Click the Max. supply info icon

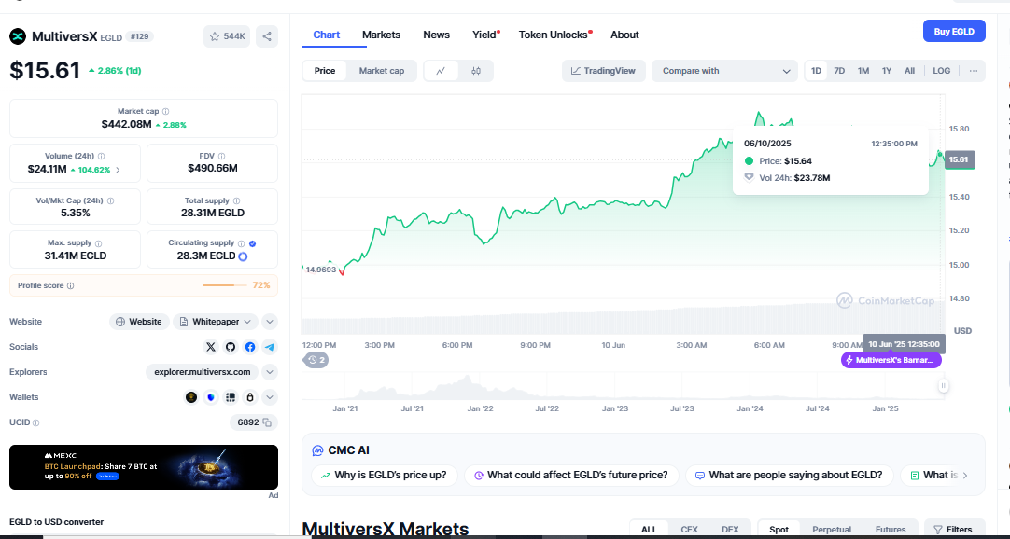coord(99,243)
